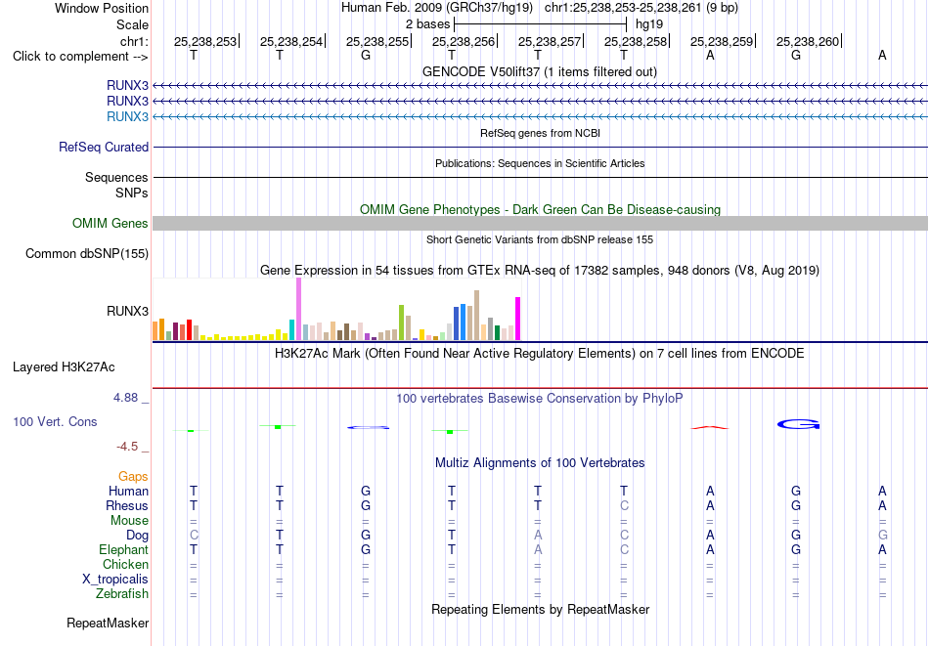Click the Window Position label

pos(102,8)
